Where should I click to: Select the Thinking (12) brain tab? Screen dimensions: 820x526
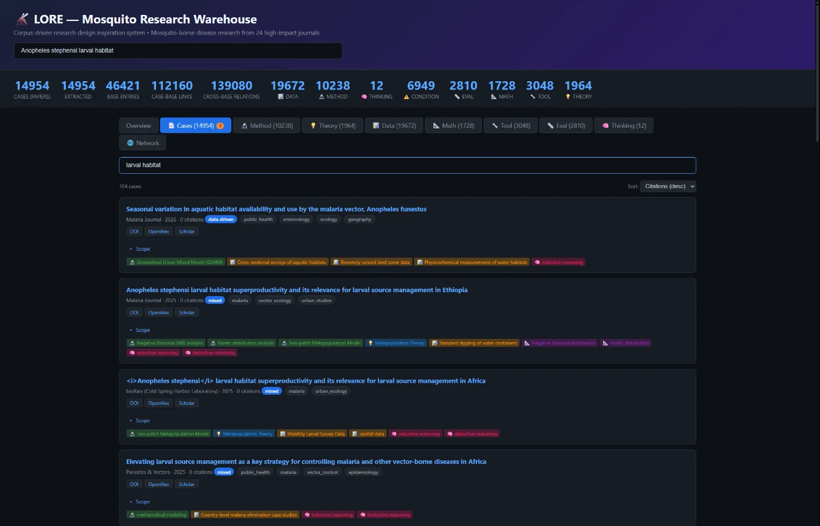pyautogui.click(x=623, y=125)
